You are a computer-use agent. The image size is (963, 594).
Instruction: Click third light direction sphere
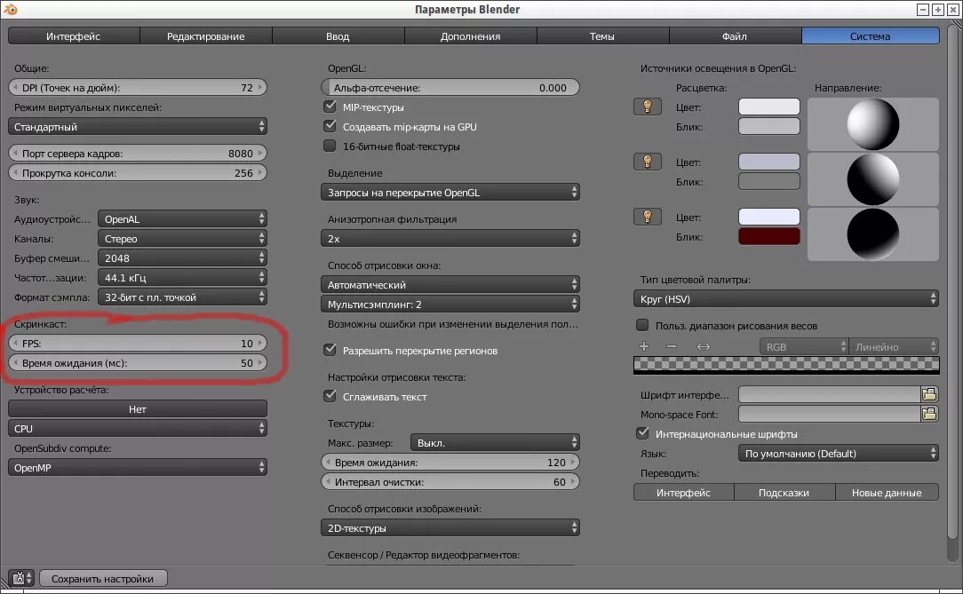[x=872, y=234]
